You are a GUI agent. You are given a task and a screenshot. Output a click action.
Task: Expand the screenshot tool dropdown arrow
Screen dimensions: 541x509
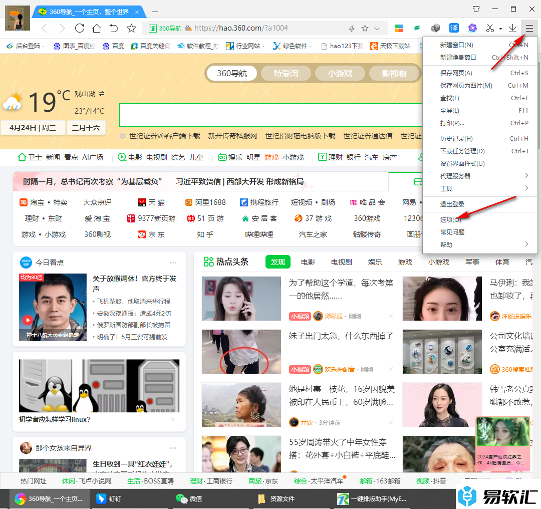click(500, 29)
